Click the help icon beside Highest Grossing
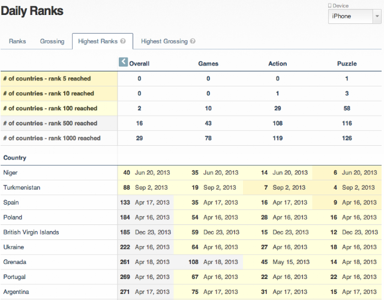This screenshot has width=384, height=300. click(193, 41)
